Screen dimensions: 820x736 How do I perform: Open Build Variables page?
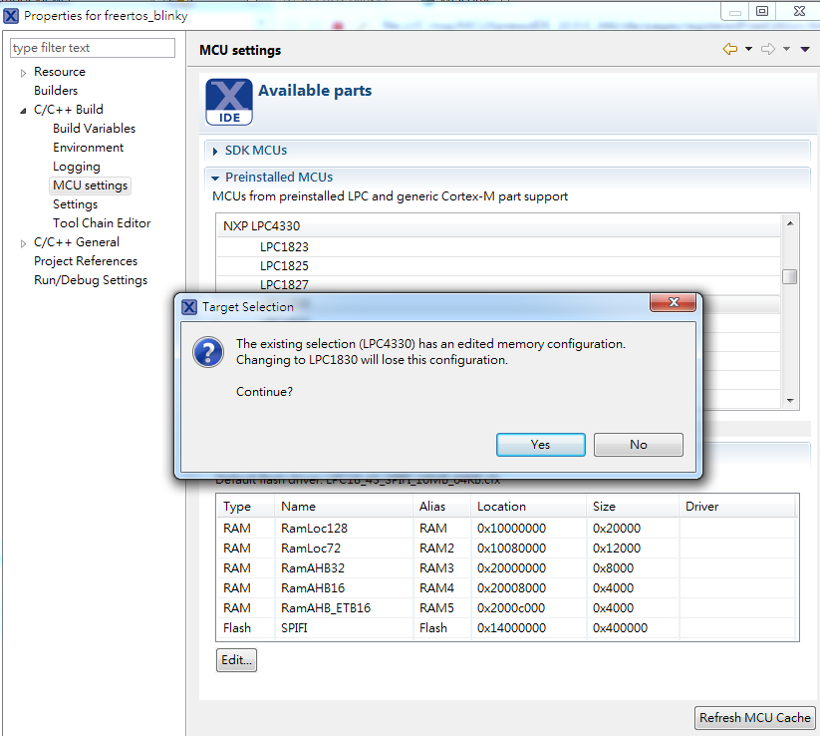(x=94, y=129)
